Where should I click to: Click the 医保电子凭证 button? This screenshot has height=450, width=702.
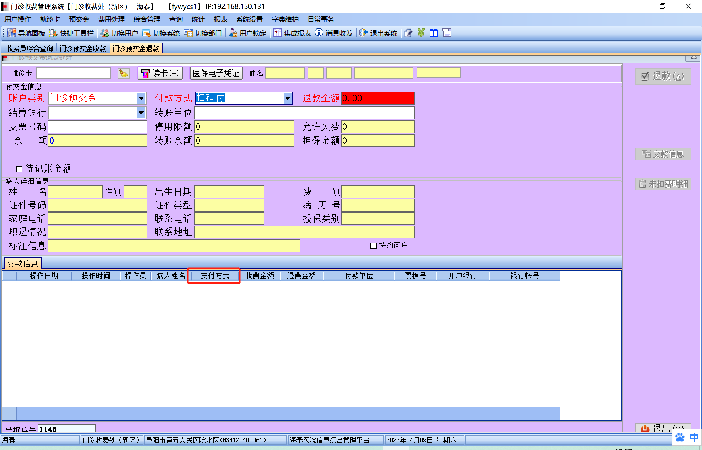click(216, 73)
